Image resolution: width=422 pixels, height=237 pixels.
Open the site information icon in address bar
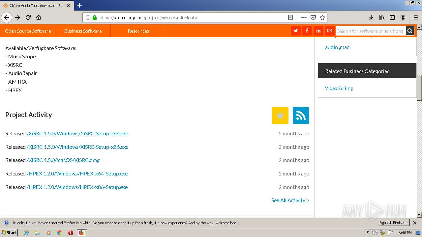point(88,17)
